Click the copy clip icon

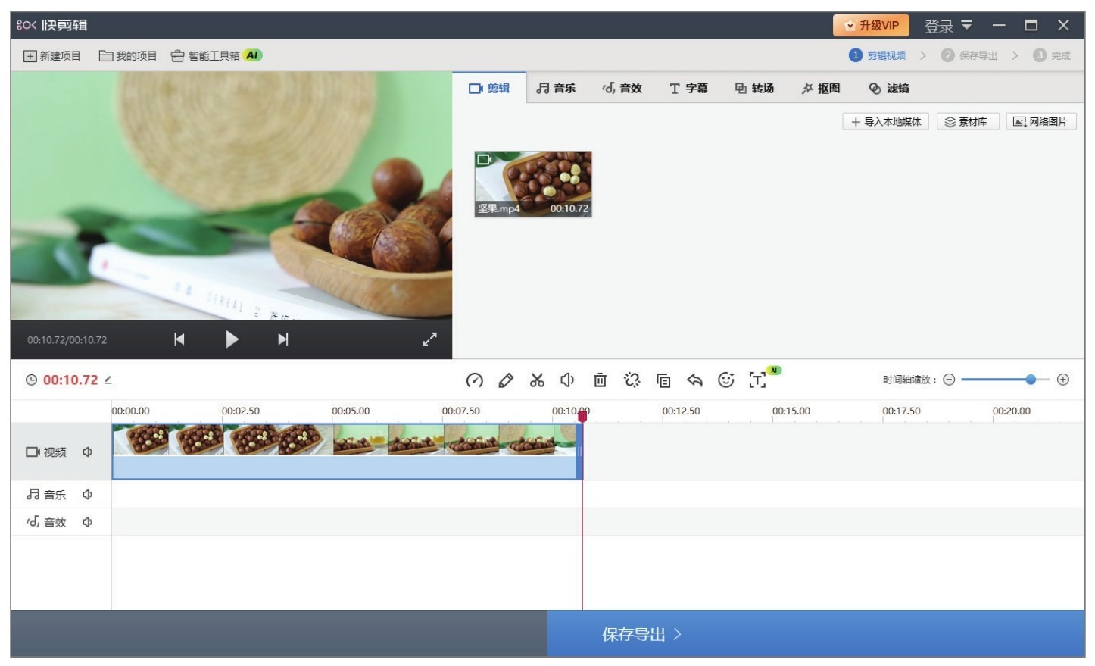click(663, 380)
